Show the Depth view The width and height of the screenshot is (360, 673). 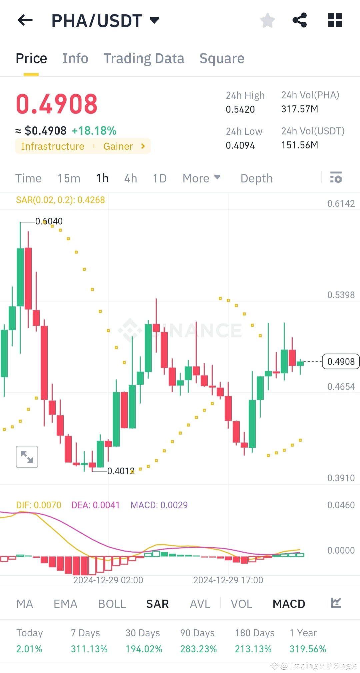[256, 178]
